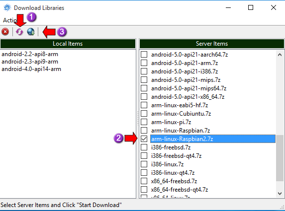Screen dimensions: 285x211
Task: Check the arm-linux-Cubiuntu.7z checkbox
Action: click(x=144, y=114)
